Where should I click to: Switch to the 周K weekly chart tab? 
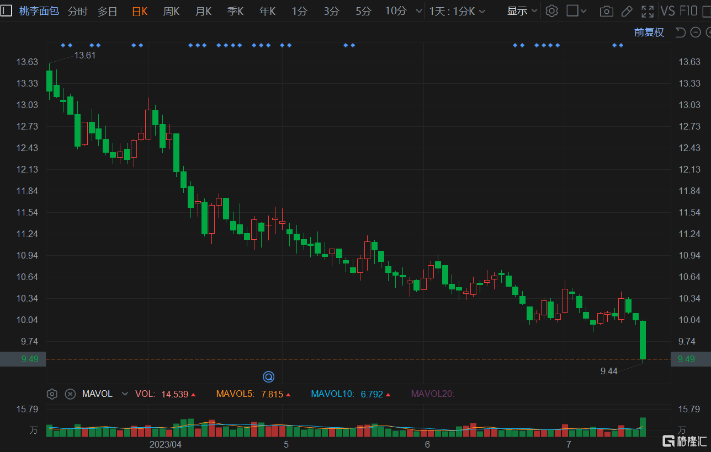pos(171,10)
